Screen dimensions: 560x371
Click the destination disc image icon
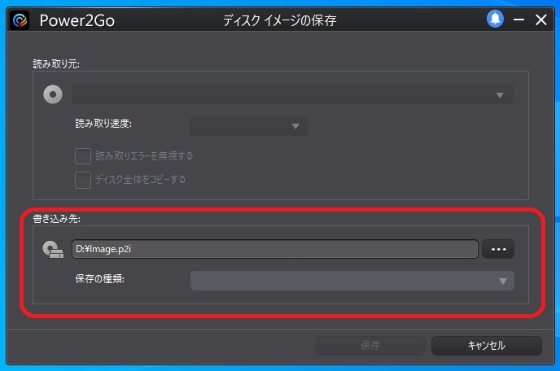[x=53, y=249]
